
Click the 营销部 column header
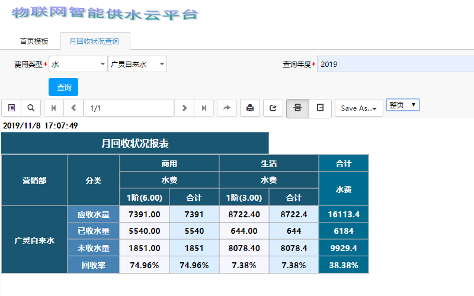(34, 181)
